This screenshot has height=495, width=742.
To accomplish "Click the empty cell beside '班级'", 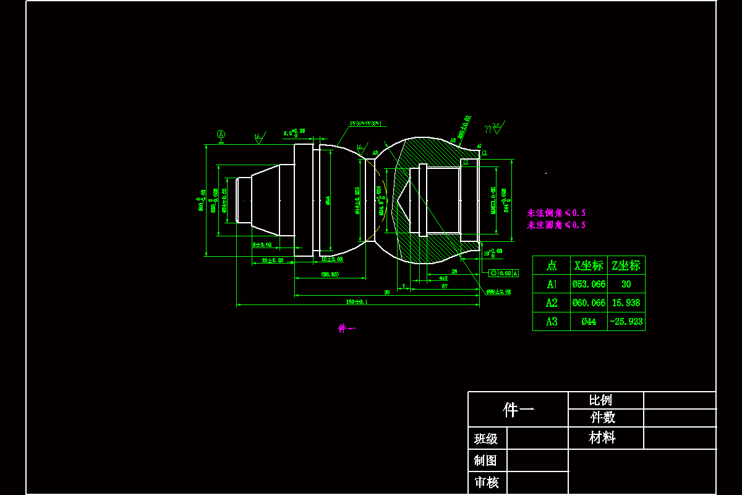I will click(537, 438).
